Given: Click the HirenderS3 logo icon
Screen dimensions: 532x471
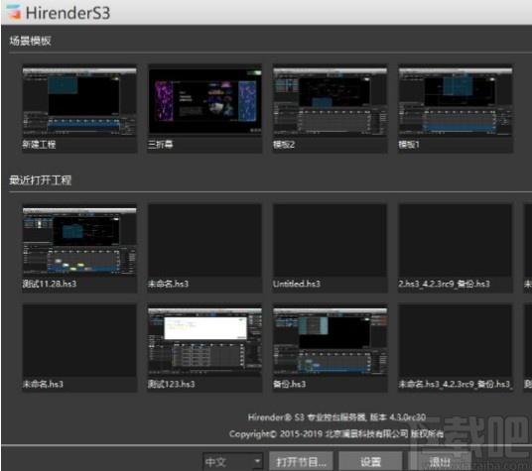Looking at the screenshot, I should (x=14, y=12).
